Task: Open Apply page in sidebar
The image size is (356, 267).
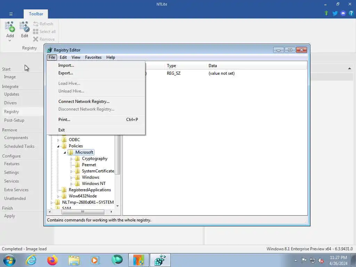Action: point(9,216)
